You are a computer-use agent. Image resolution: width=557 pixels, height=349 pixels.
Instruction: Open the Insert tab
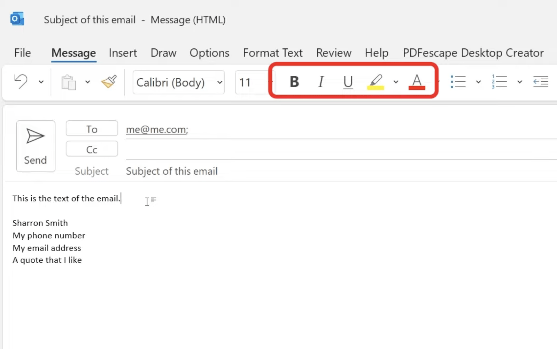click(x=123, y=53)
